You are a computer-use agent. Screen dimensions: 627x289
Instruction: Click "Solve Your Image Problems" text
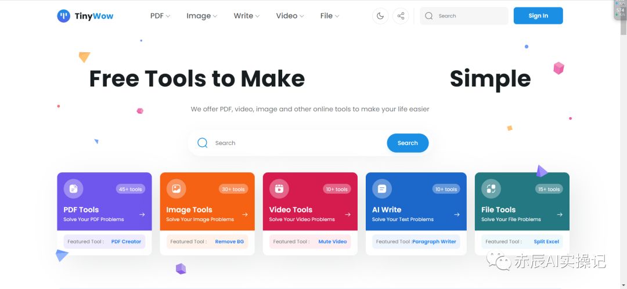tap(200, 219)
